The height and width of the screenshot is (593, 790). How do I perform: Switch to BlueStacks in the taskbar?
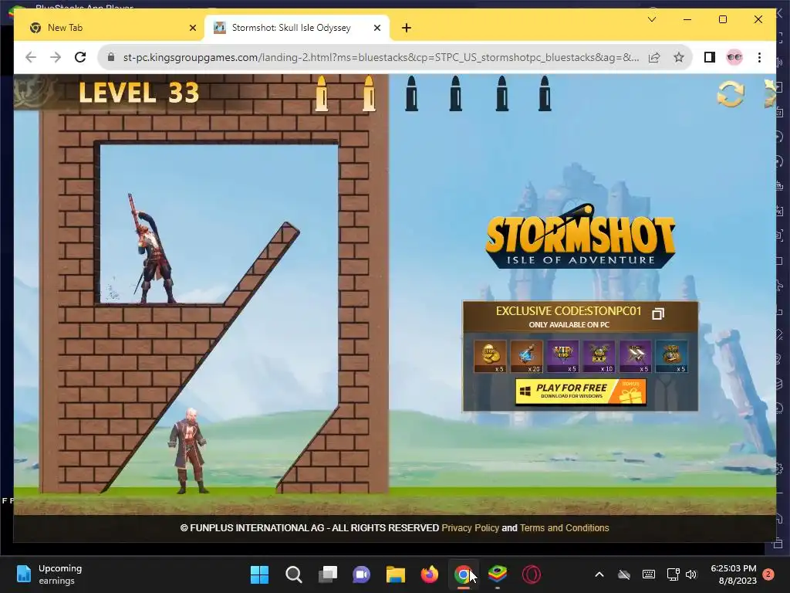pyautogui.click(x=498, y=574)
